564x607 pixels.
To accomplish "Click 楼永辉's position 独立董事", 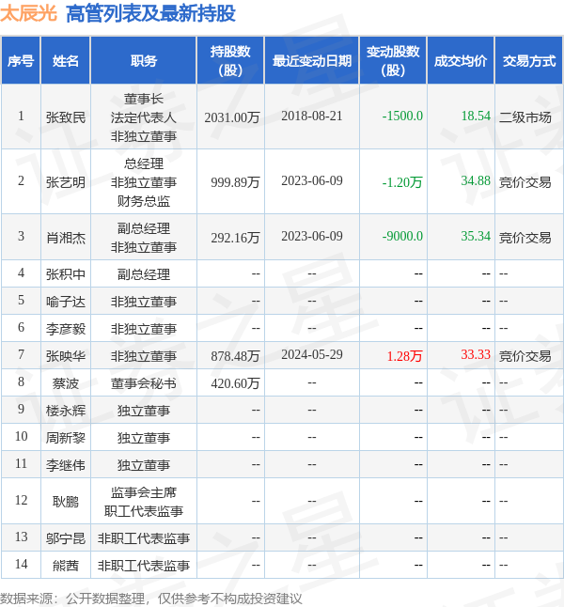I will pyautogui.click(x=143, y=411).
